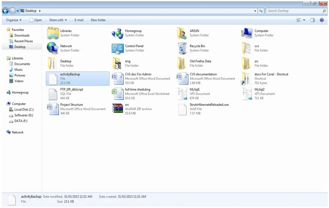
Task: Select Network in navigation pane
Action: [x=17, y=132]
